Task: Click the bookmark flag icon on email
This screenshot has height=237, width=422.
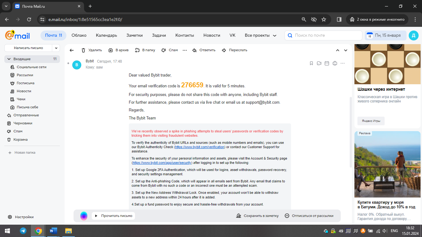Action: [x=311, y=63]
